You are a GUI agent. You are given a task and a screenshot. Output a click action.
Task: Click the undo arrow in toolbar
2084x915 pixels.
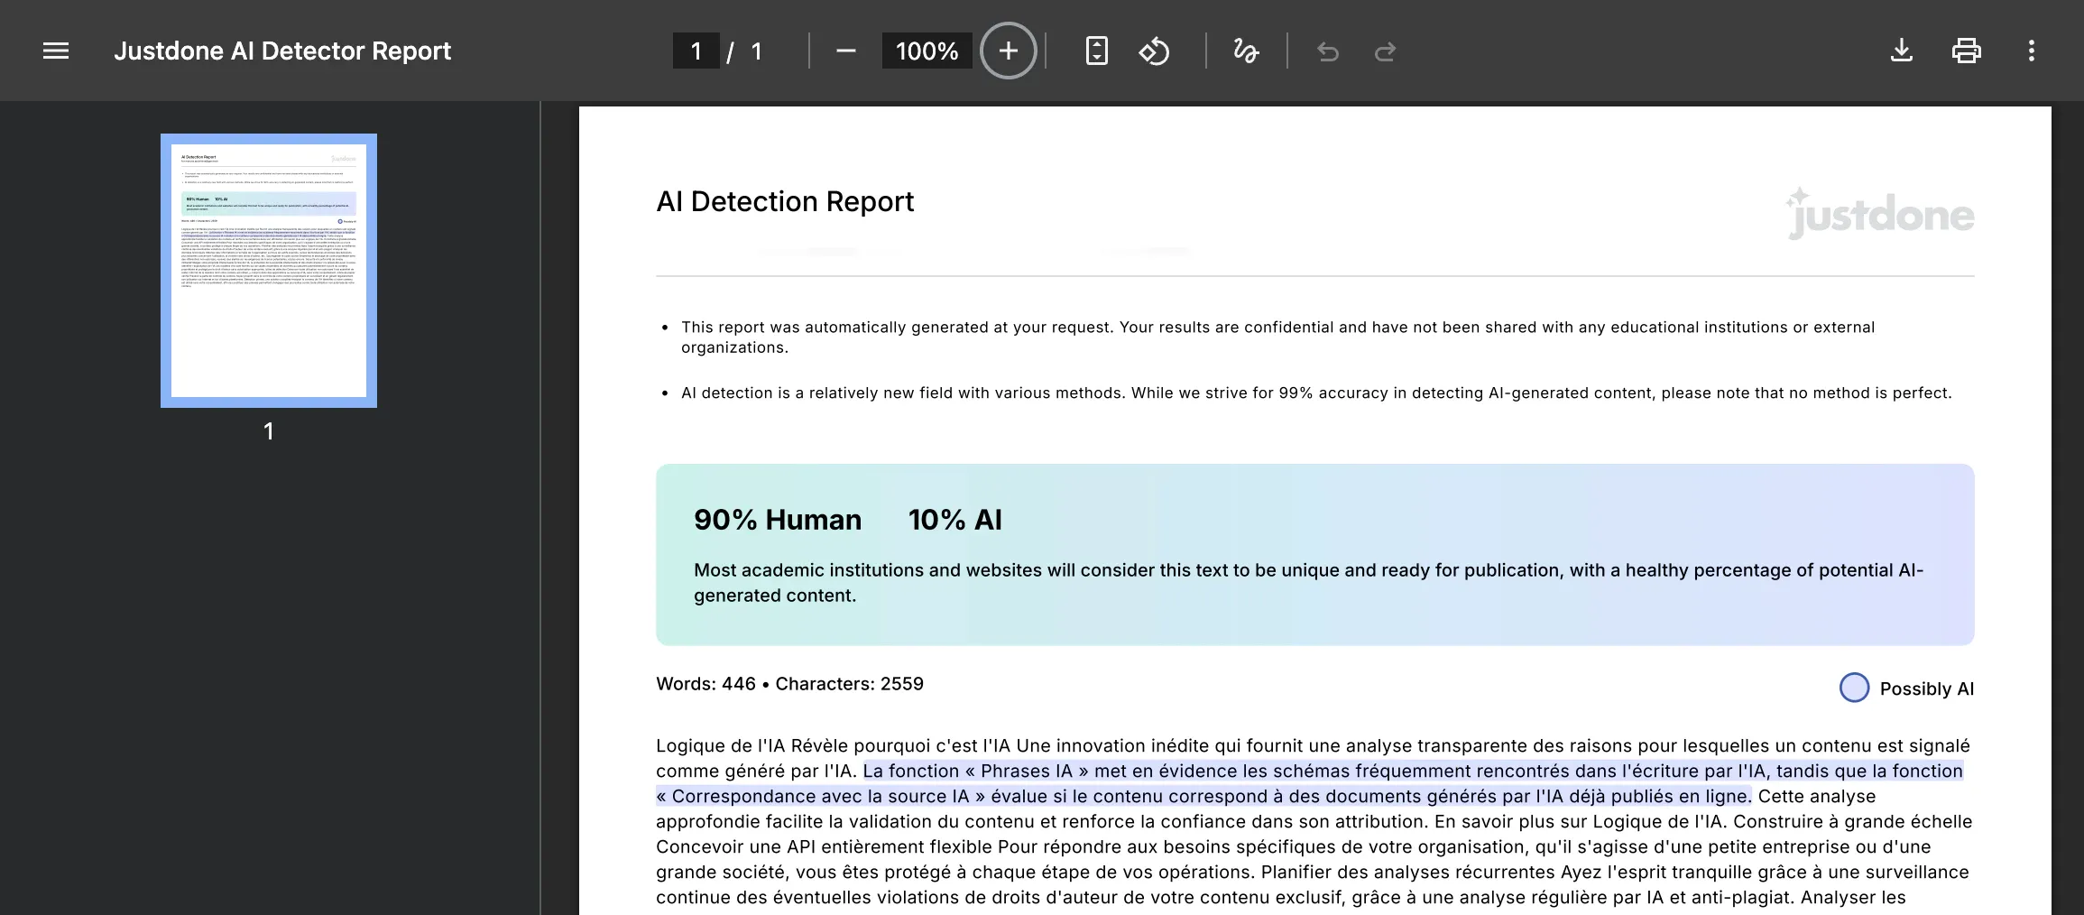coord(1327,51)
